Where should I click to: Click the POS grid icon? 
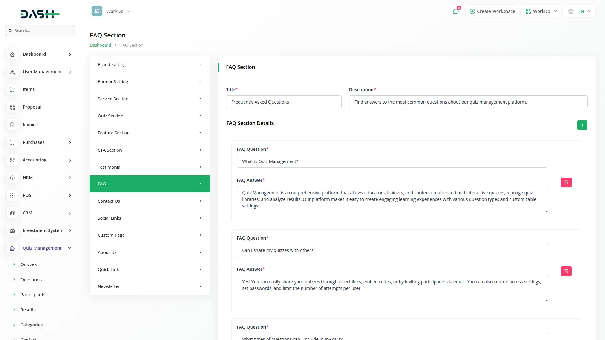[x=12, y=195]
